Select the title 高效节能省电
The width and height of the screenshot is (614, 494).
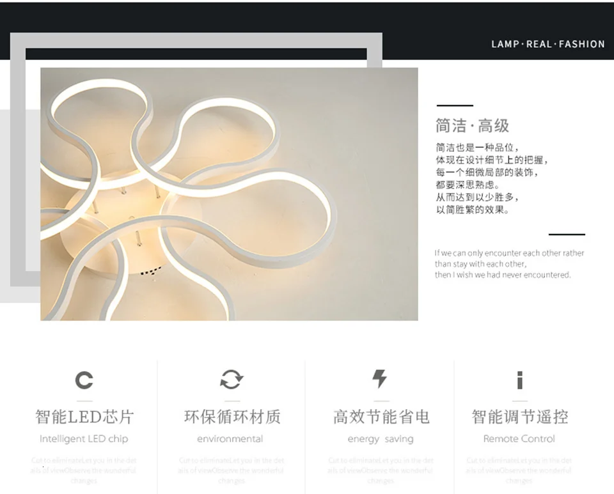click(381, 417)
